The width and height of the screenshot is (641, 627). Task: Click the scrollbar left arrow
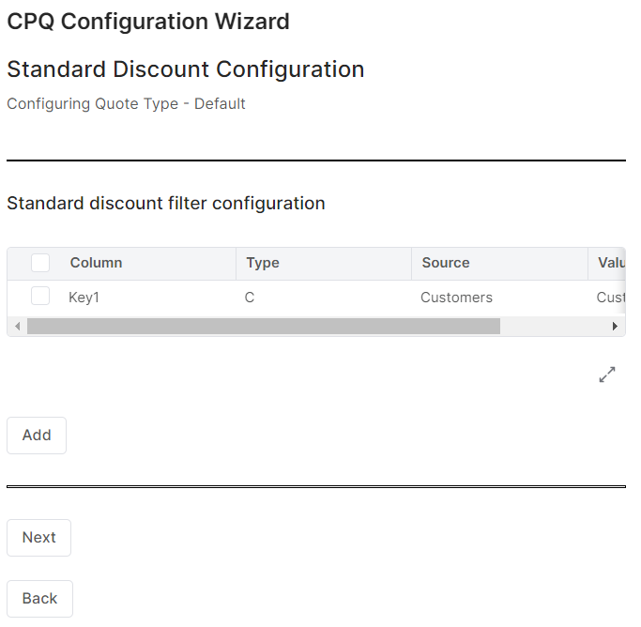click(x=16, y=327)
